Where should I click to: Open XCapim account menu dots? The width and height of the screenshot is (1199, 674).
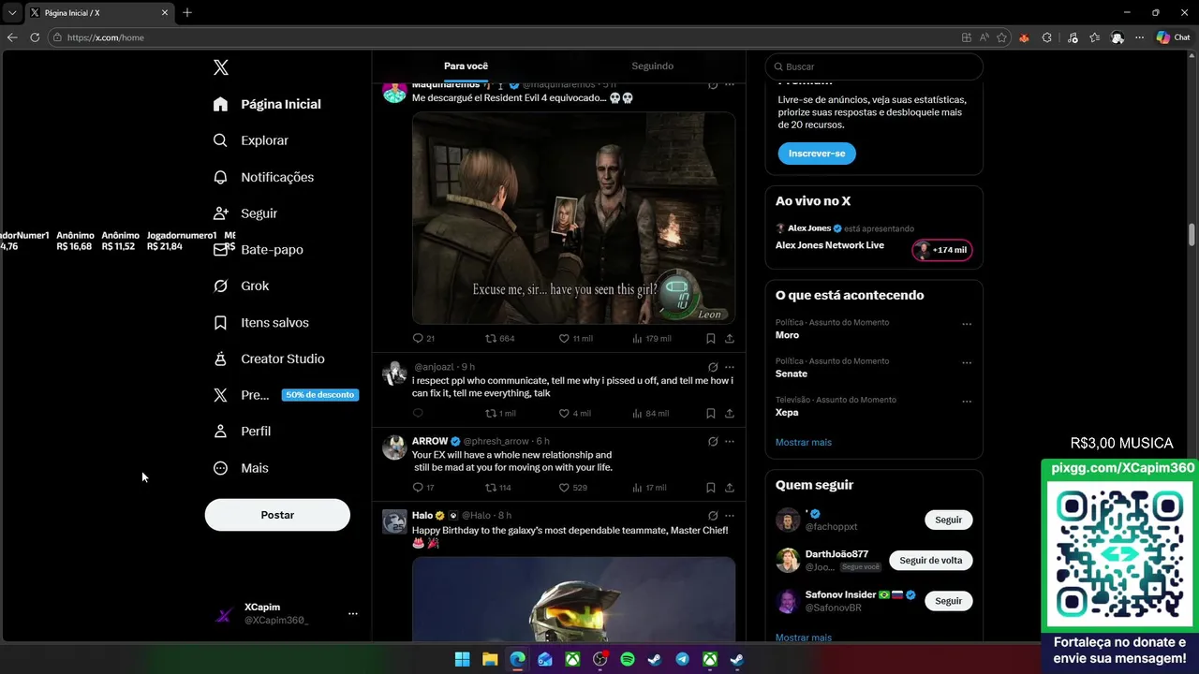click(x=353, y=614)
